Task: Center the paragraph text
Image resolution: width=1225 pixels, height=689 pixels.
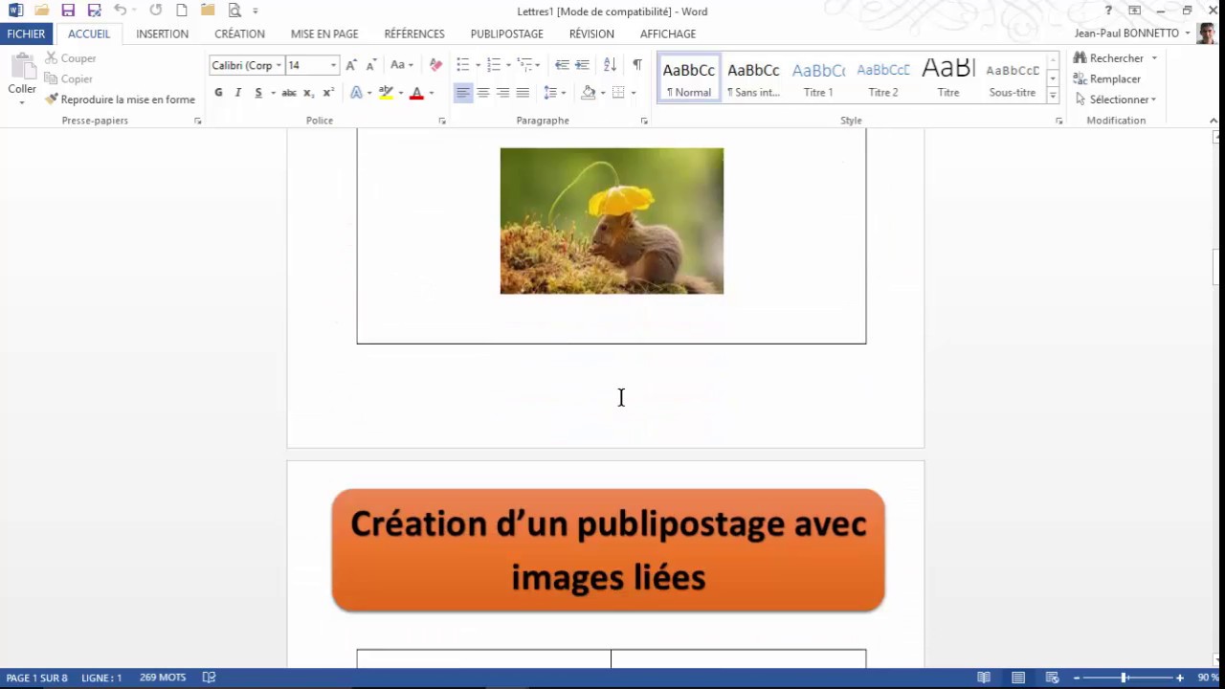Action: (x=482, y=93)
